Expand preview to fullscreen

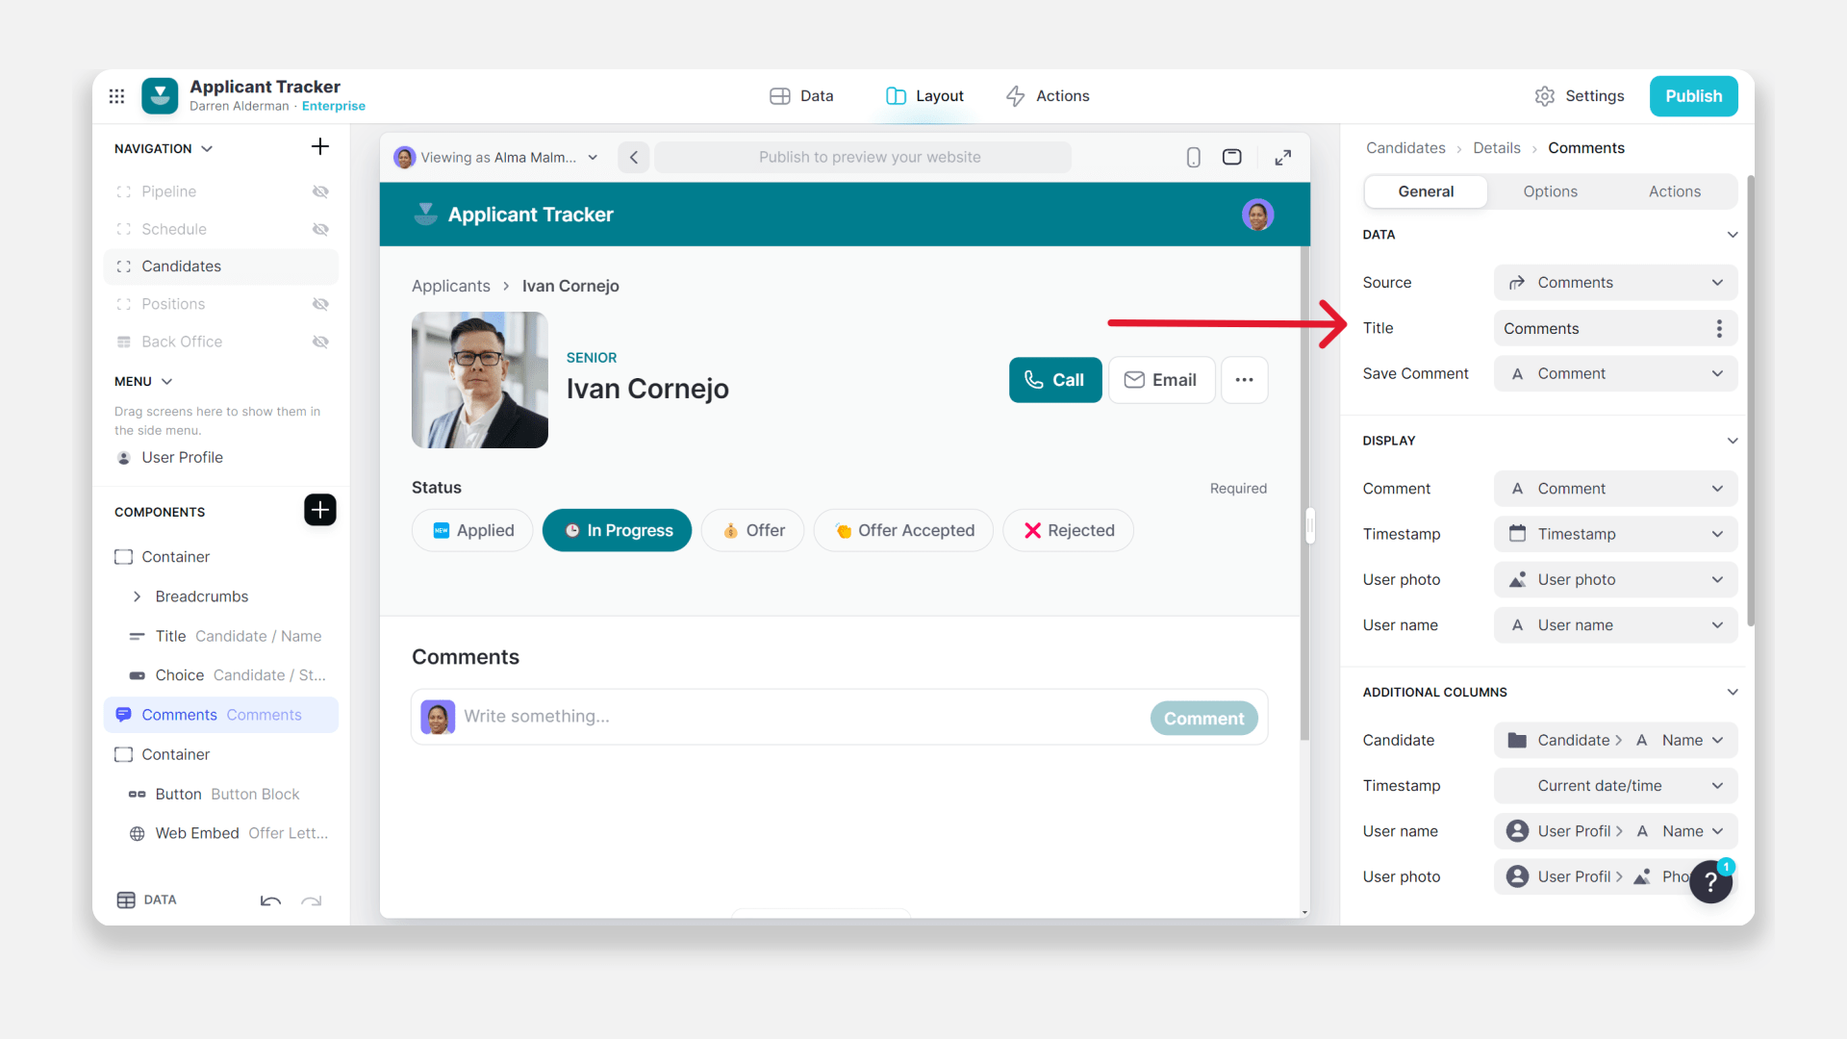(x=1282, y=158)
